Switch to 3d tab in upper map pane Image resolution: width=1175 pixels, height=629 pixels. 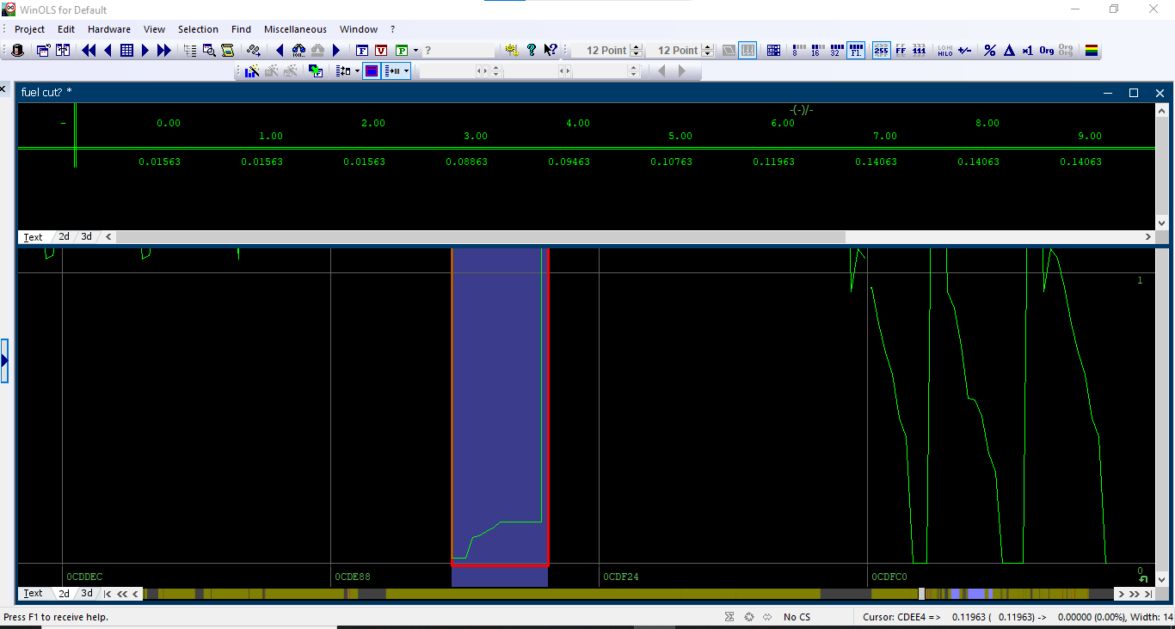pyautogui.click(x=87, y=236)
